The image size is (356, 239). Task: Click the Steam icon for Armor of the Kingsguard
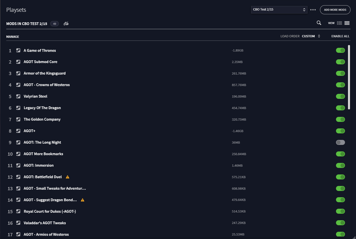click(18, 73)
